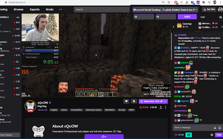Open emote picker in chat input

(220, 128)
